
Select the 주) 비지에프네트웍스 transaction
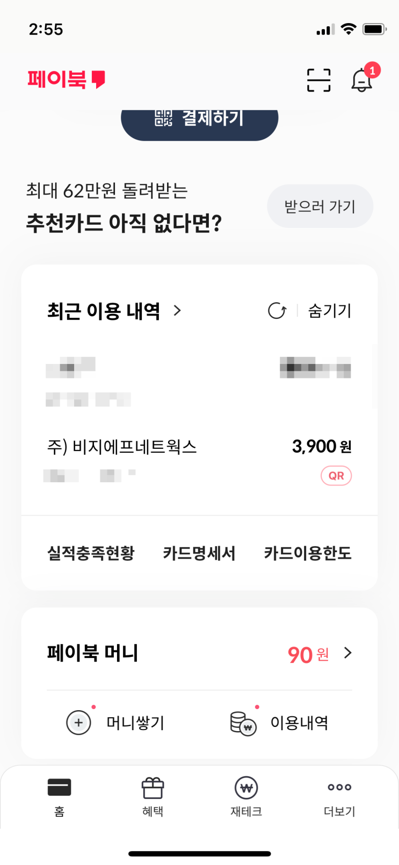click(x=122, y=447)
